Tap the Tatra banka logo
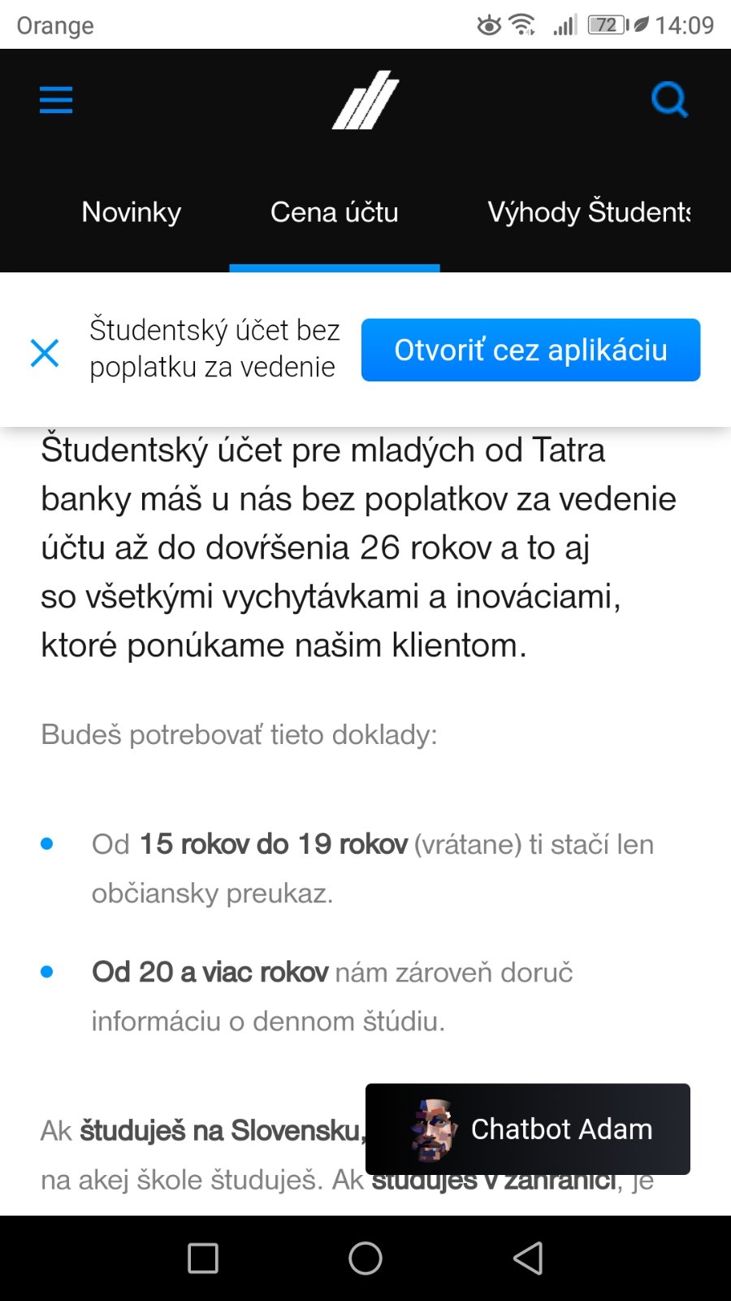The height and width of the screenshot is (1301, 731). point(365,100)
